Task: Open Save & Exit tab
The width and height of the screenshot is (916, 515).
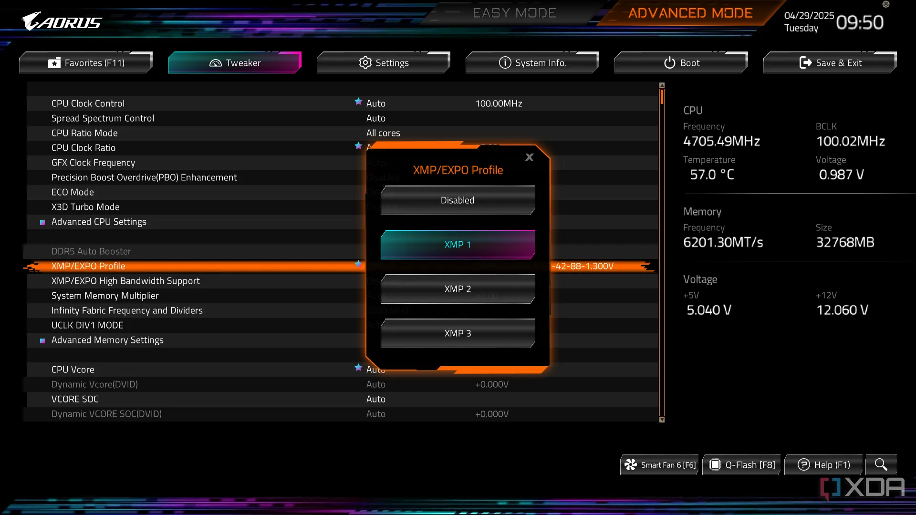Action: (x=830, y=63)
